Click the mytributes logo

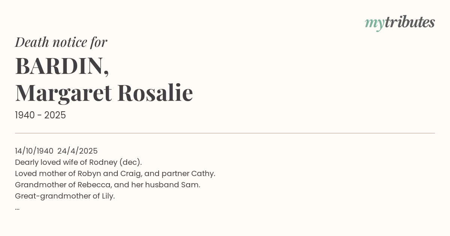(x=400, y=22)
